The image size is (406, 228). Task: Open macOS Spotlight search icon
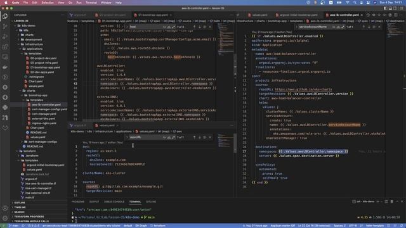point(355,3)
